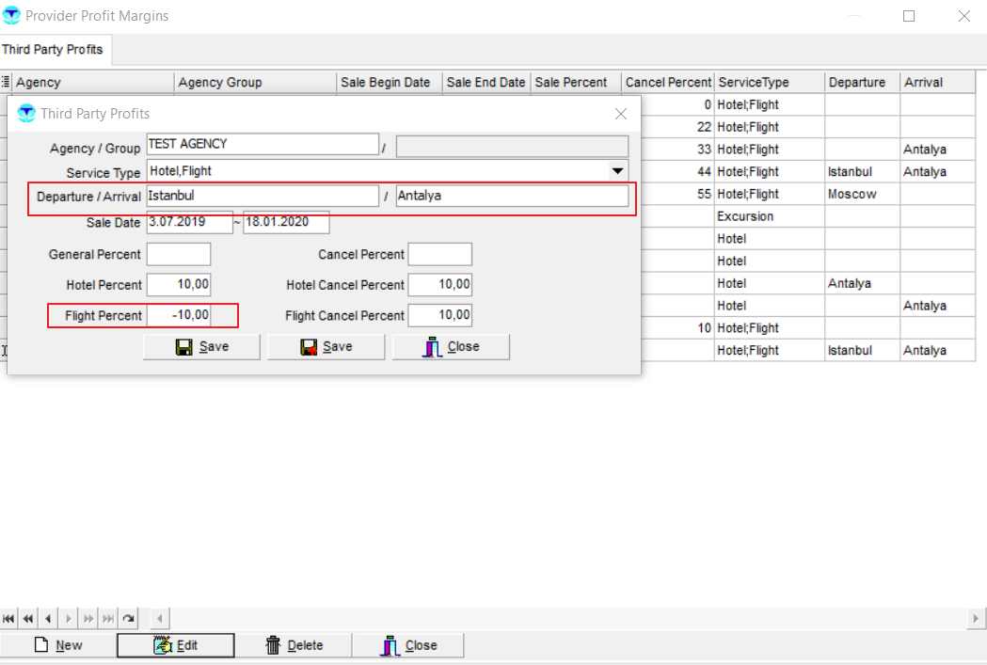Click the refresh records arrow icon
Viewport: 987px width, 665px height.
(x=128, y=618)
